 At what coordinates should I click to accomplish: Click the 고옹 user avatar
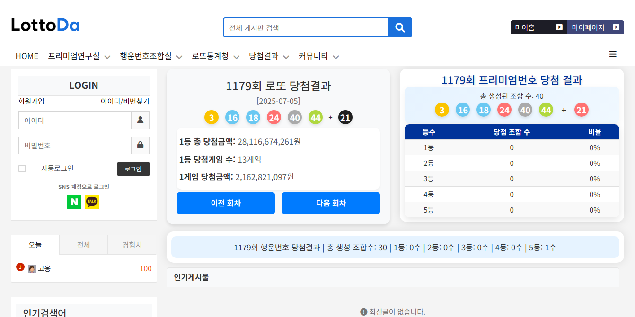coord(32,269)
